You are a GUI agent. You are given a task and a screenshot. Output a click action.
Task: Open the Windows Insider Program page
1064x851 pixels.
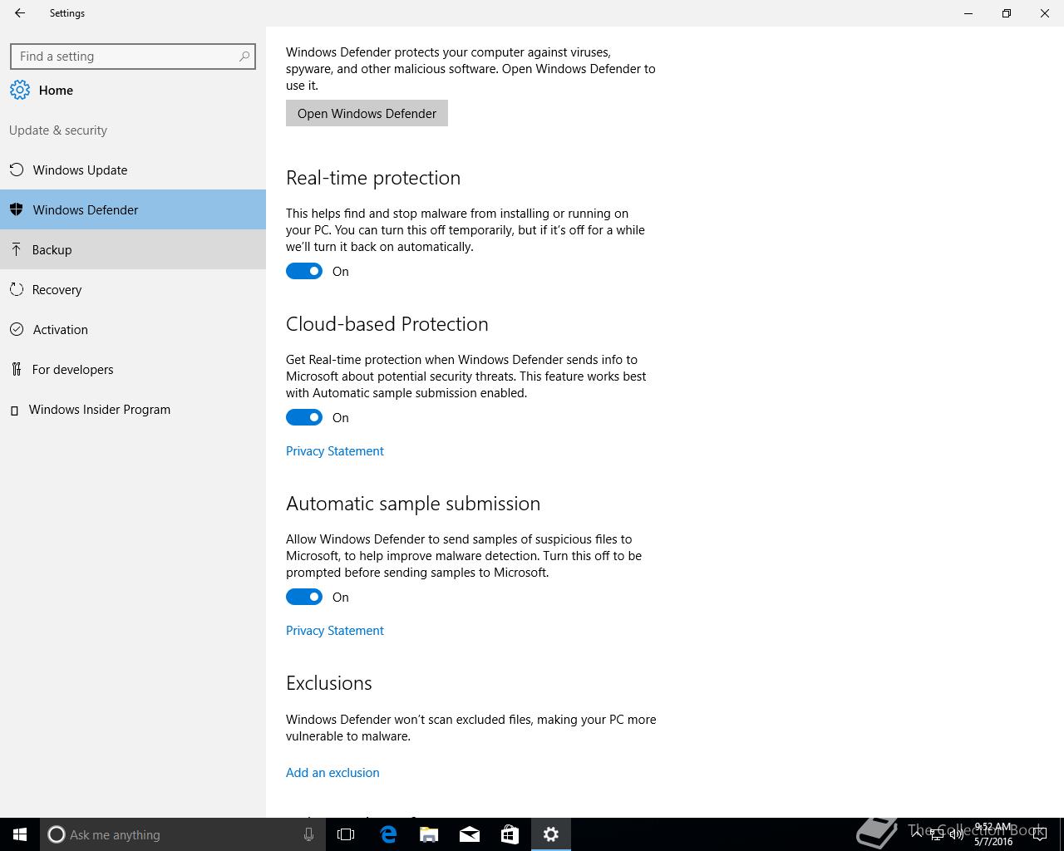[133, 409]
